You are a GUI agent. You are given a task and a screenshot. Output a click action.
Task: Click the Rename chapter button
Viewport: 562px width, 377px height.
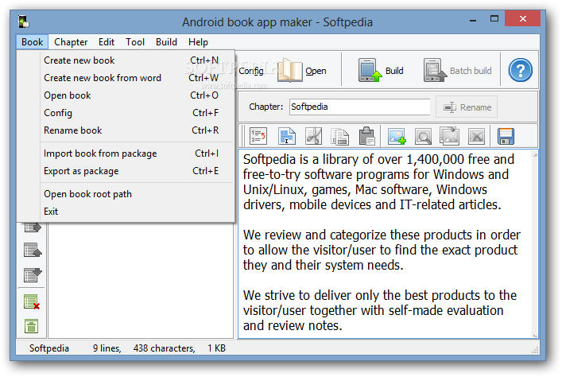(467, 107)
